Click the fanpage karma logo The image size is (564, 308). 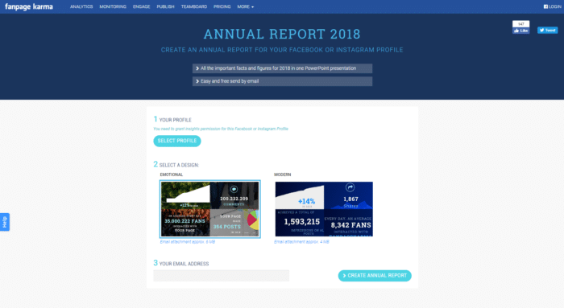[x=29, y=6]
